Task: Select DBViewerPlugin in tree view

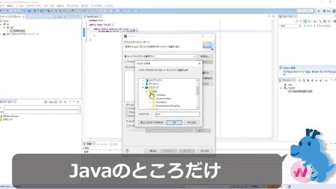Action: pos(10,116)
